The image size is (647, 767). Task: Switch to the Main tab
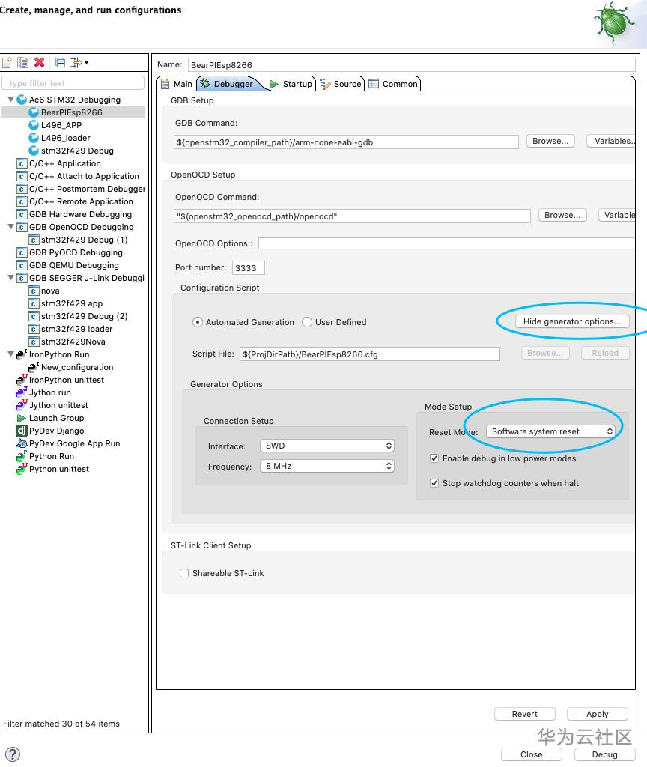click(177, 84)
